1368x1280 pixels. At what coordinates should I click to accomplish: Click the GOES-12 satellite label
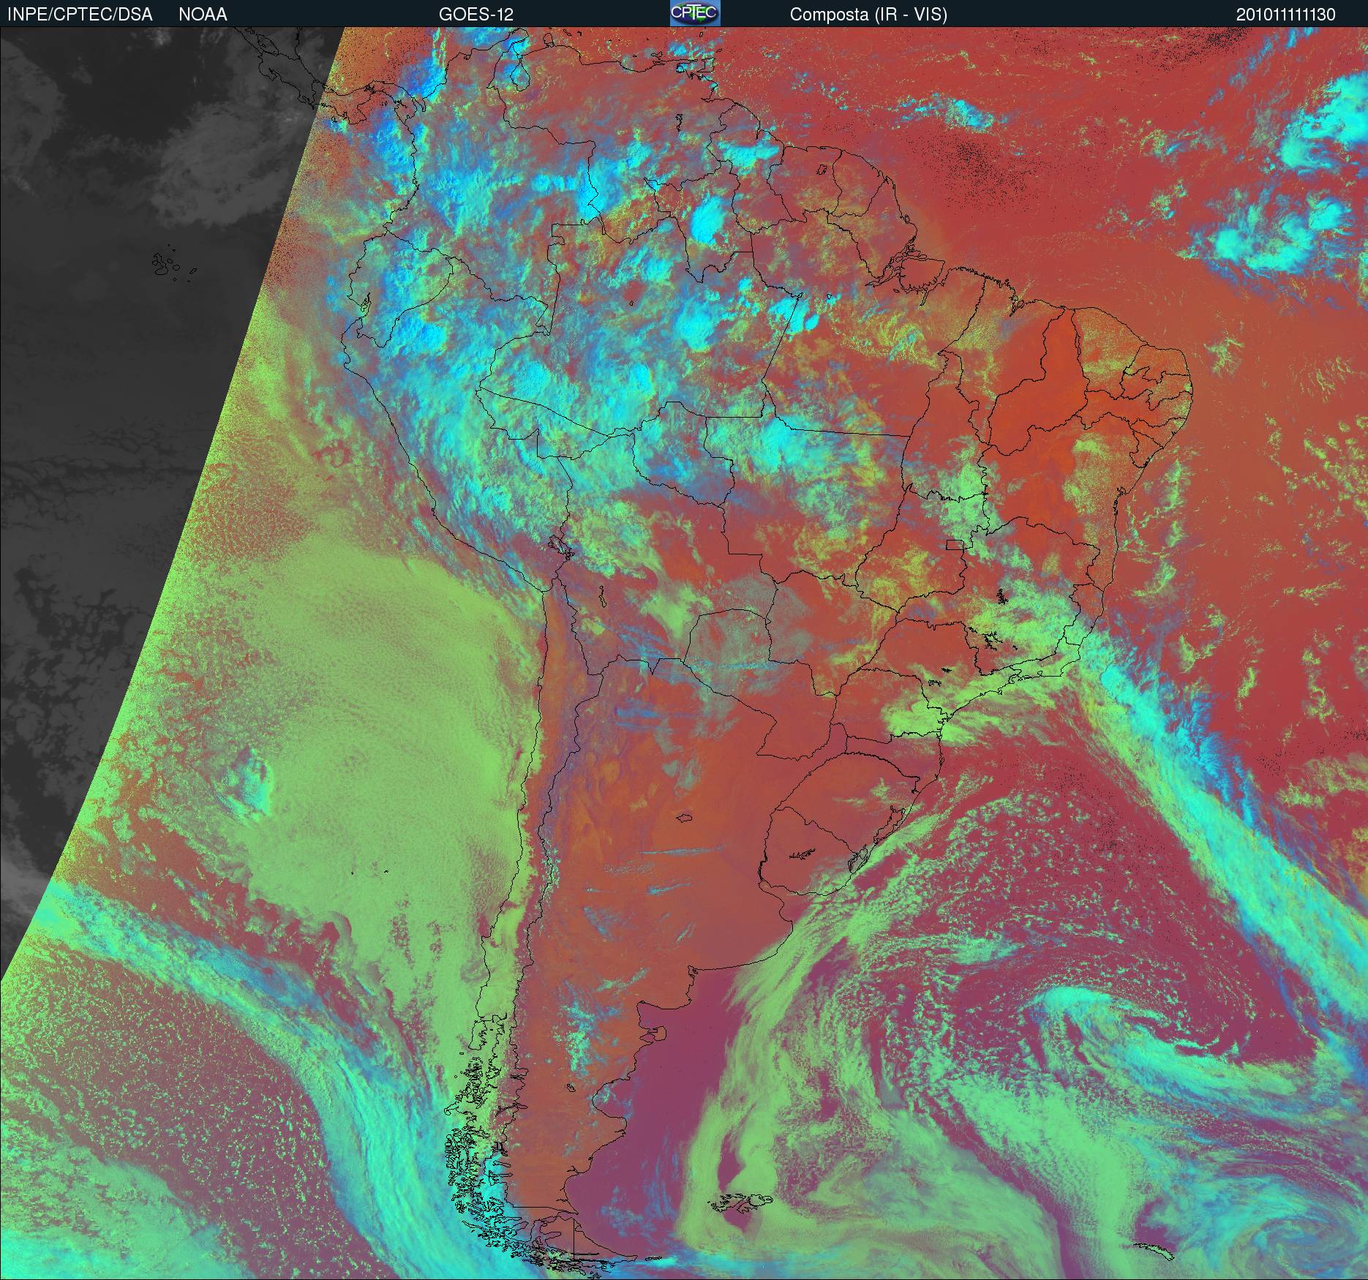pyautogui.click(x=476, y=15)
